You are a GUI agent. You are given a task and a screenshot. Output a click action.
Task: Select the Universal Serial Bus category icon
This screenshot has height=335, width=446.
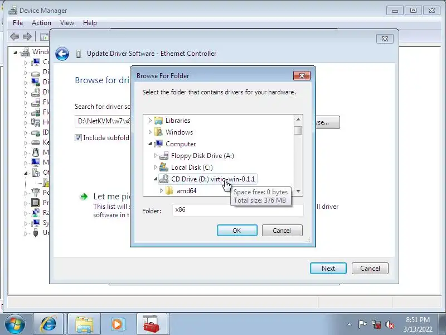[x=35, y=233]
